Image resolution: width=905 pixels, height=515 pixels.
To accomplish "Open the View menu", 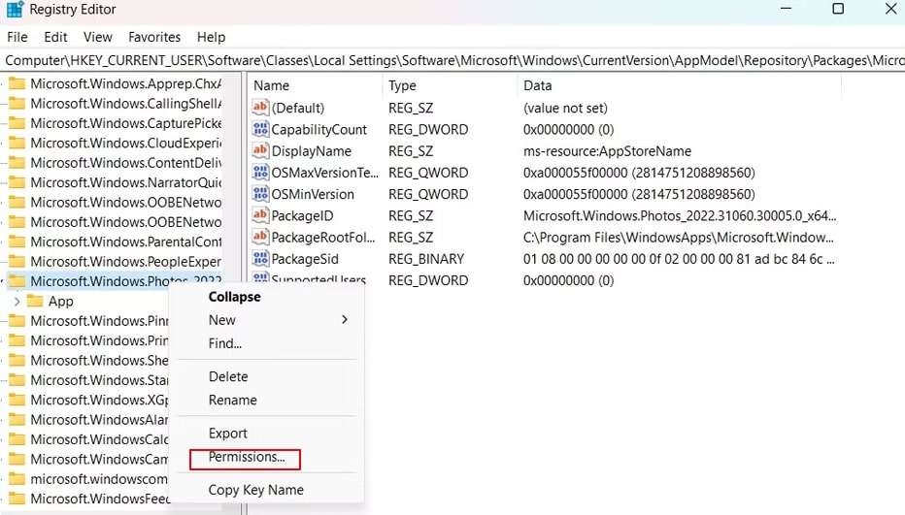I will pos(97,37).
